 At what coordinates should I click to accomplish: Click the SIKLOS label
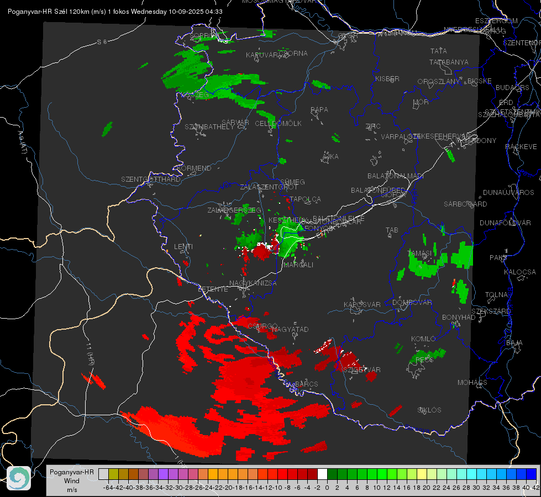point(429,410)
